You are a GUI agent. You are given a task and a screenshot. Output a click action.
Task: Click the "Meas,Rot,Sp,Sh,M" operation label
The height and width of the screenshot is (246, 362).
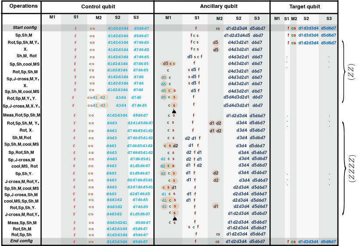tap(21, 115)
